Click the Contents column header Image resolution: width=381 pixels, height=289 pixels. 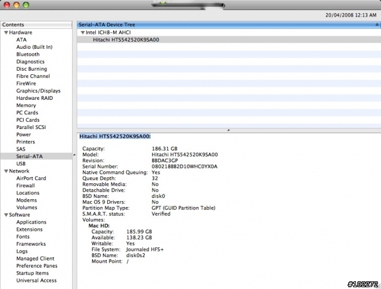36,25
